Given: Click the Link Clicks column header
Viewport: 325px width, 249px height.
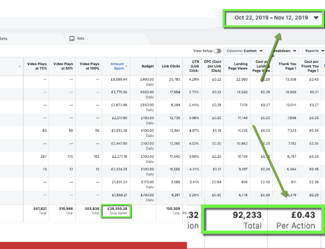Looking at the screenshot, I should (x=171, y=66).
